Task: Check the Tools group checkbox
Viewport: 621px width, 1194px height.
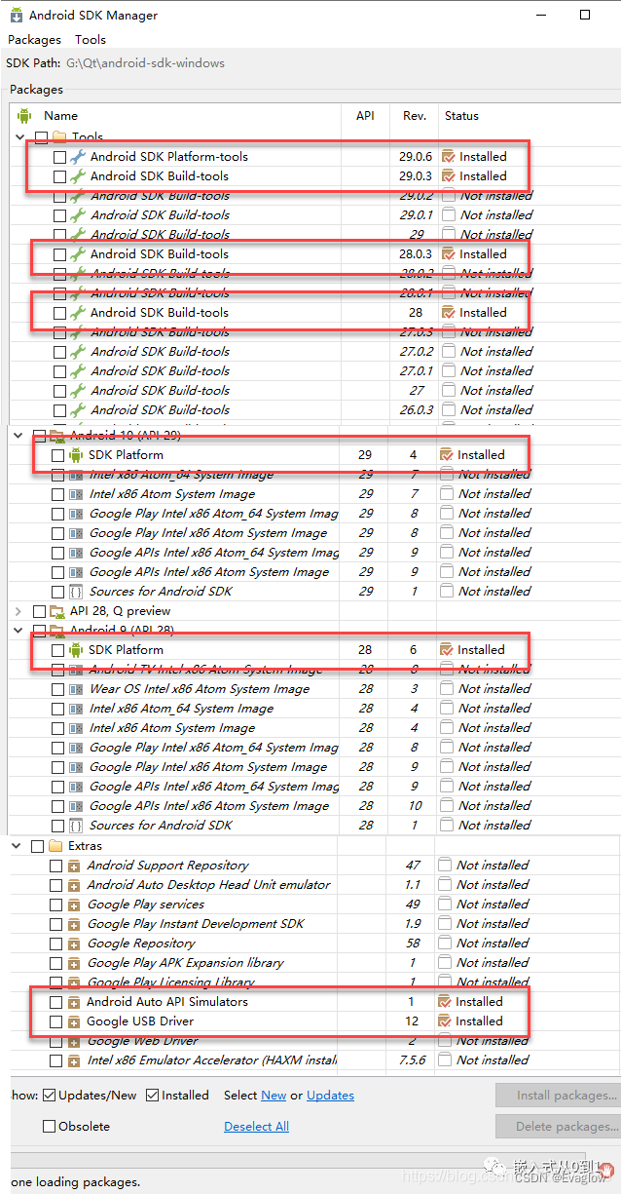Action: [42, 137]
